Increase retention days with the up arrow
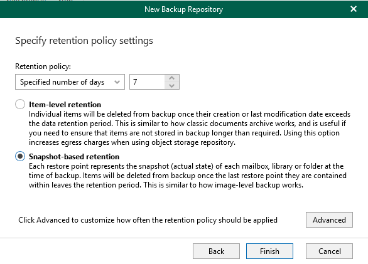 coord(172,78)
